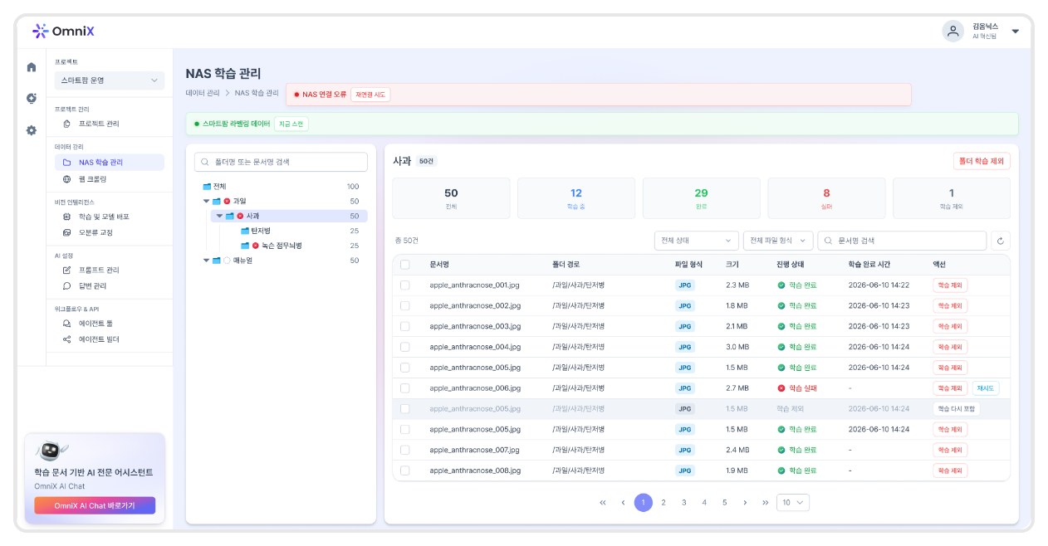Open the 스마트팜 운영 project dropdown
Viewport: 1048px width, 546px height.
(x=109, y=80)
